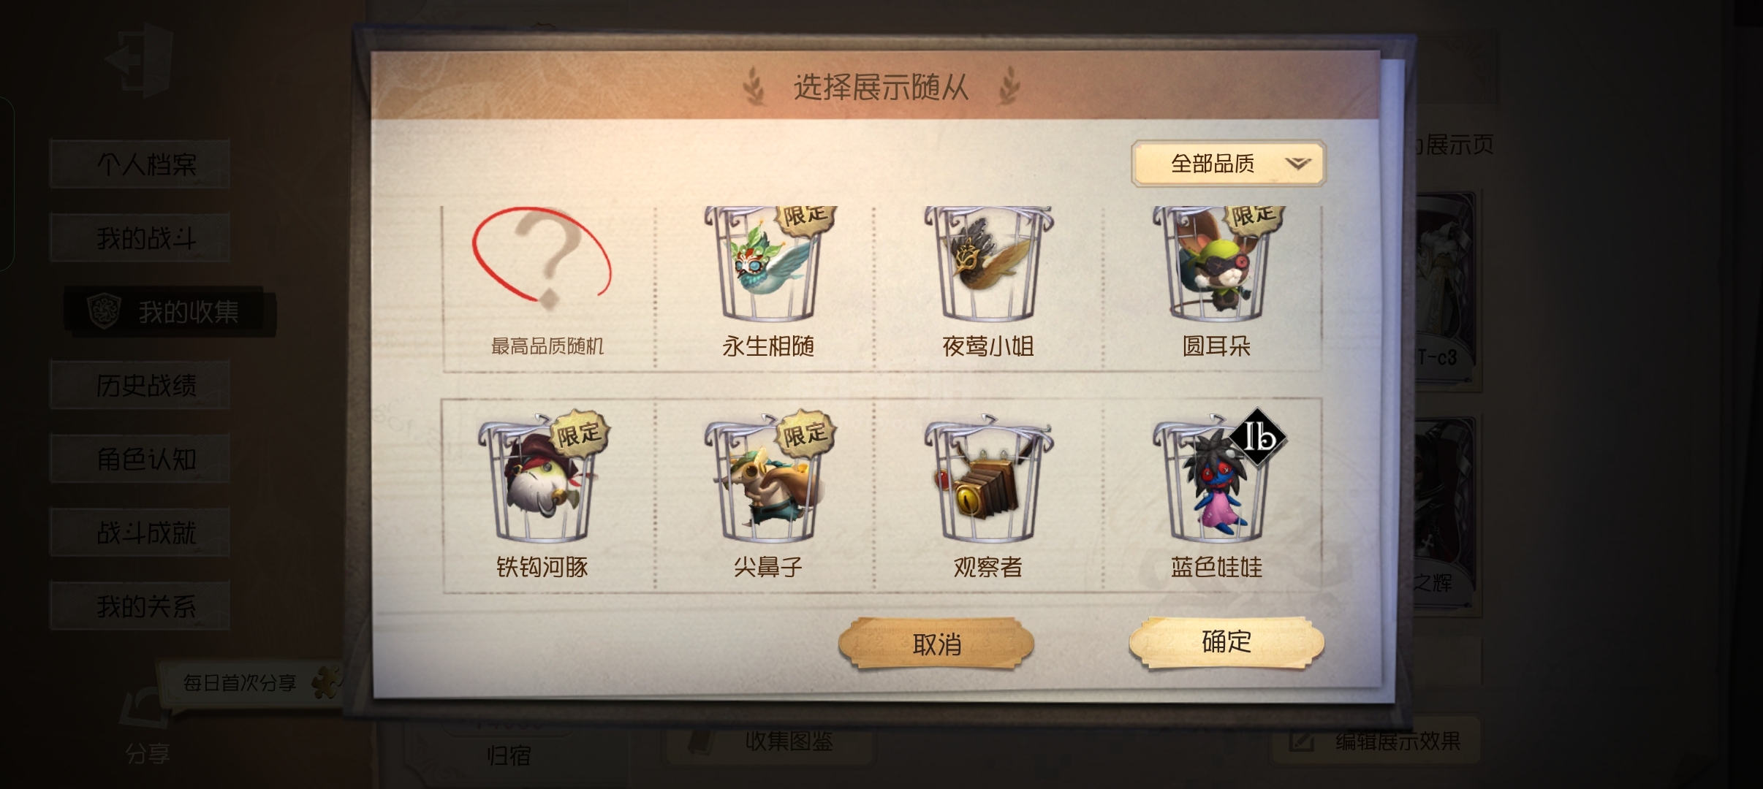Confirm selection with 确定 button
The height and width of the screenshot is (789, 1763).
(x=1226, y=642)
